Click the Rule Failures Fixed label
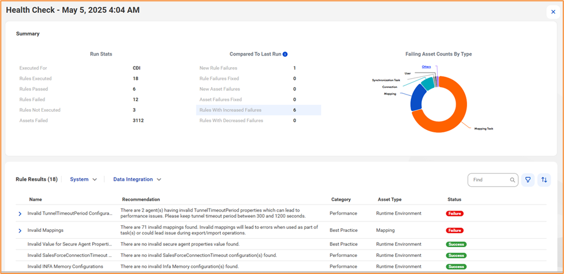 [219, 79]
